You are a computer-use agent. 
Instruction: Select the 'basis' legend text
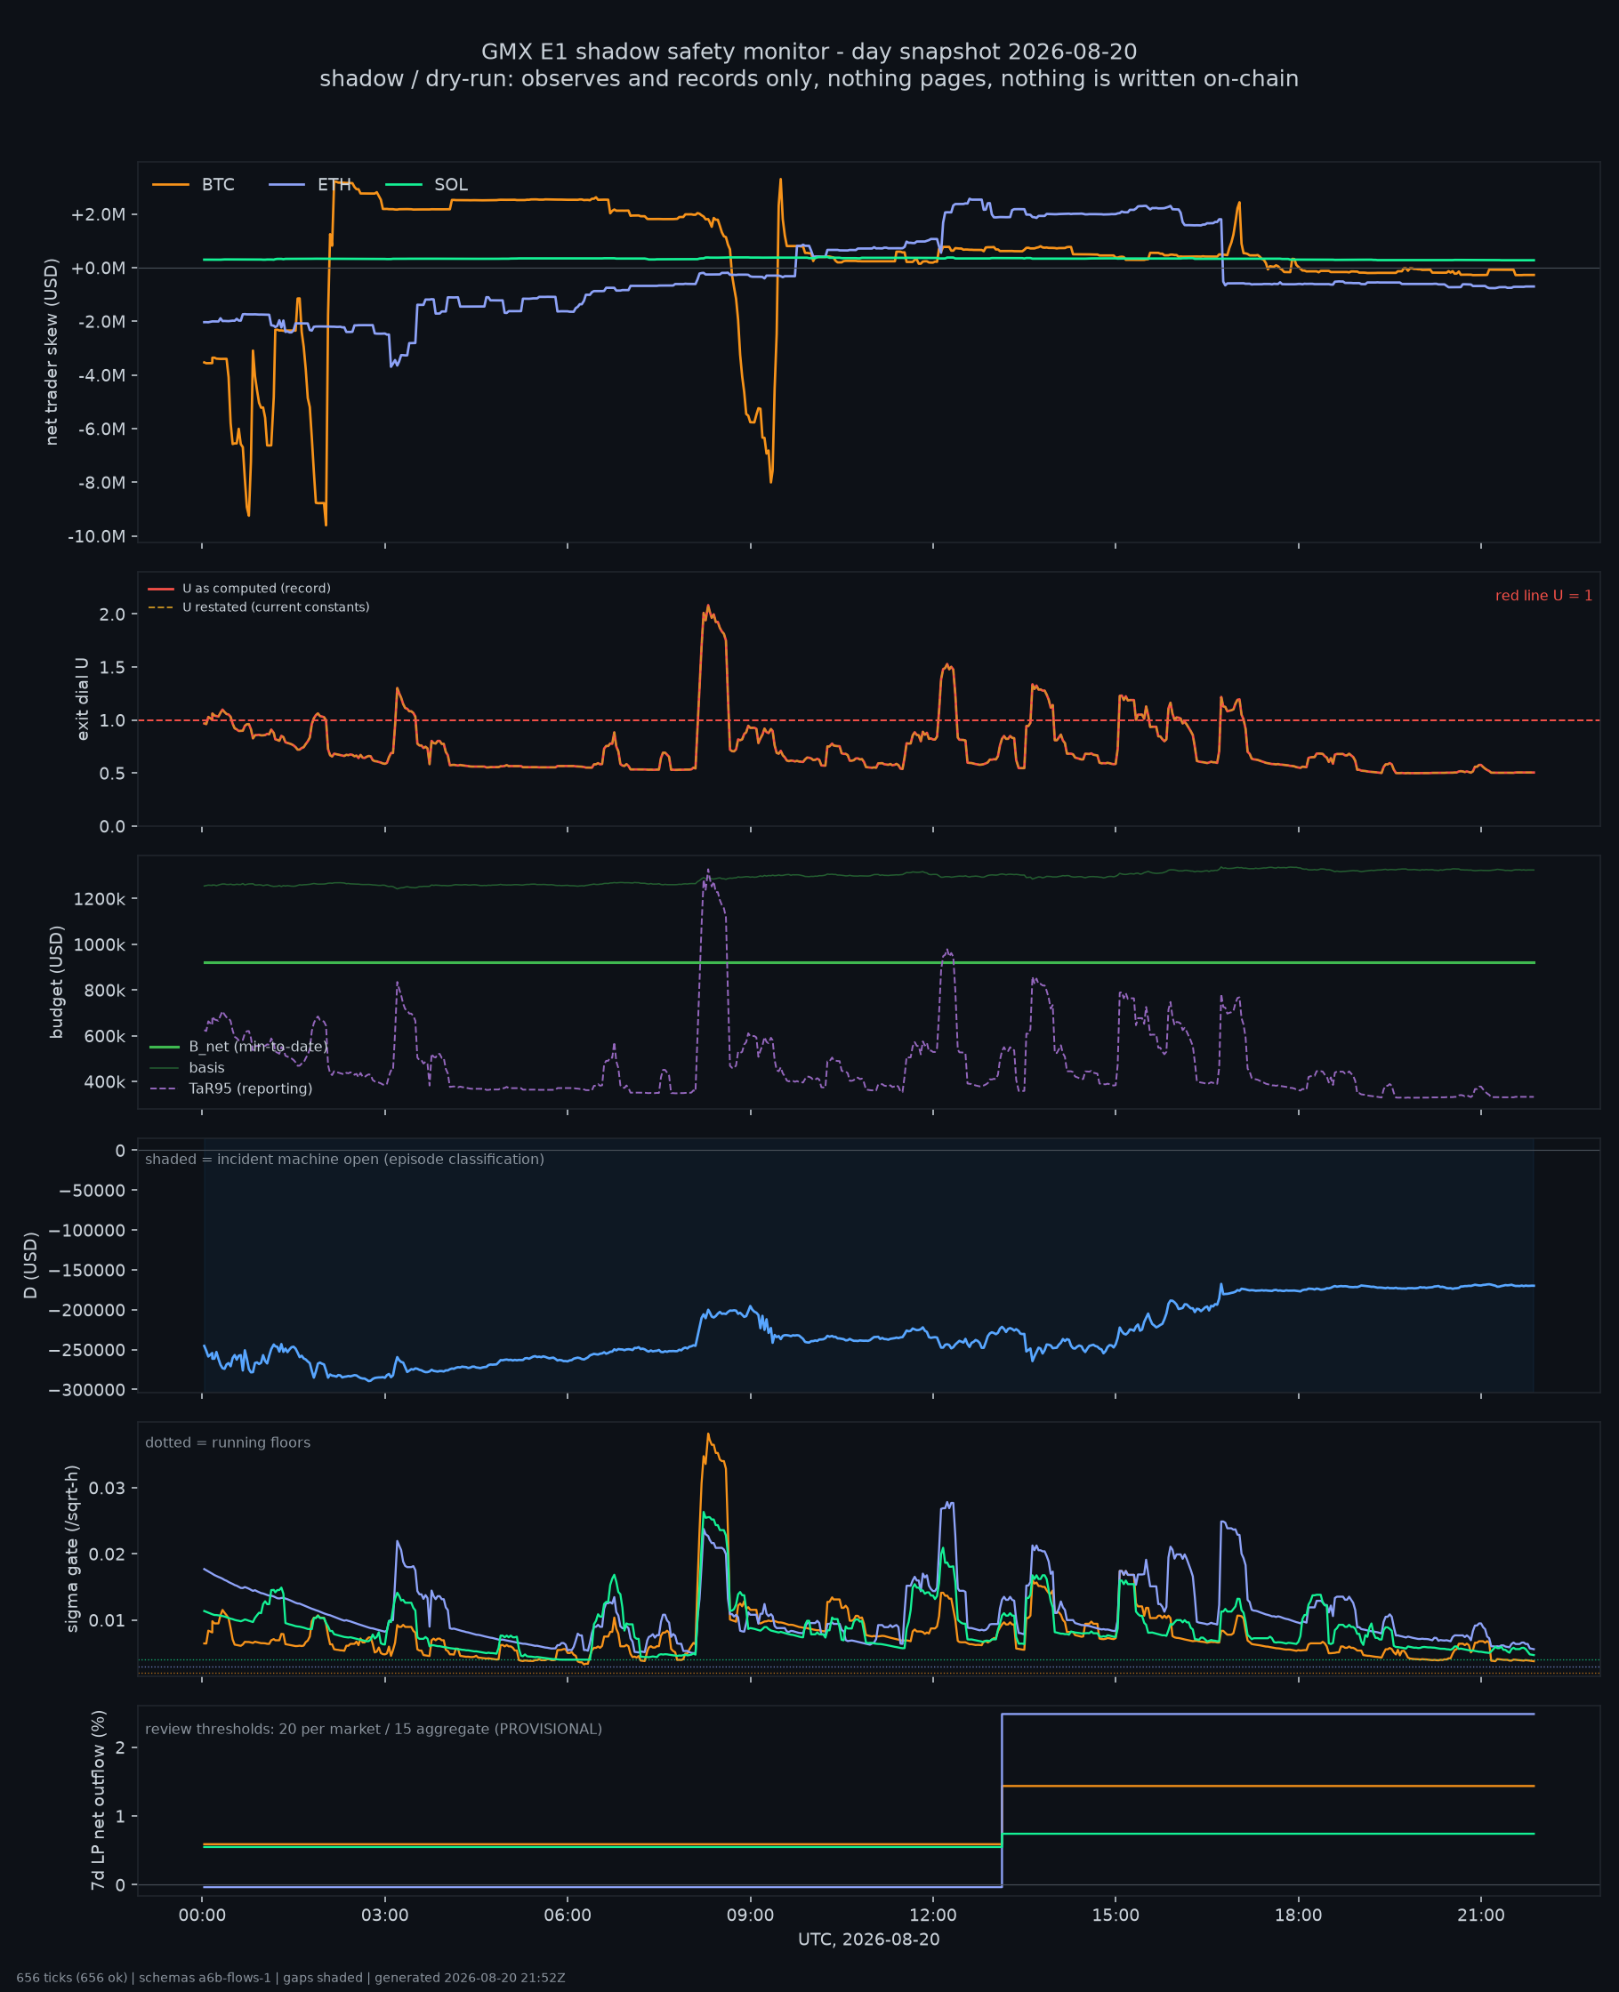pyautogui.click(x=207, y=1068)
